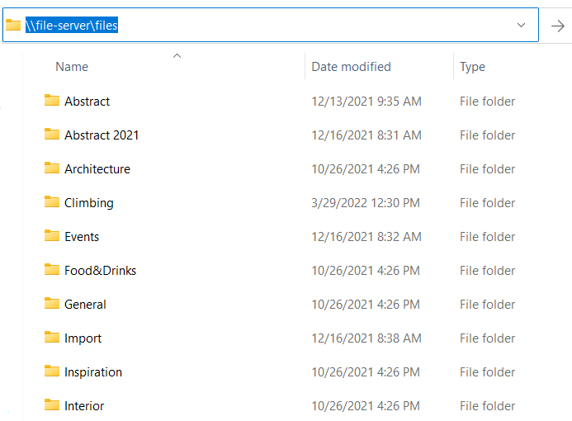Viewport: 572px width, 421px height.
Task: Sort by Date modified column
Action: (351, 67)
